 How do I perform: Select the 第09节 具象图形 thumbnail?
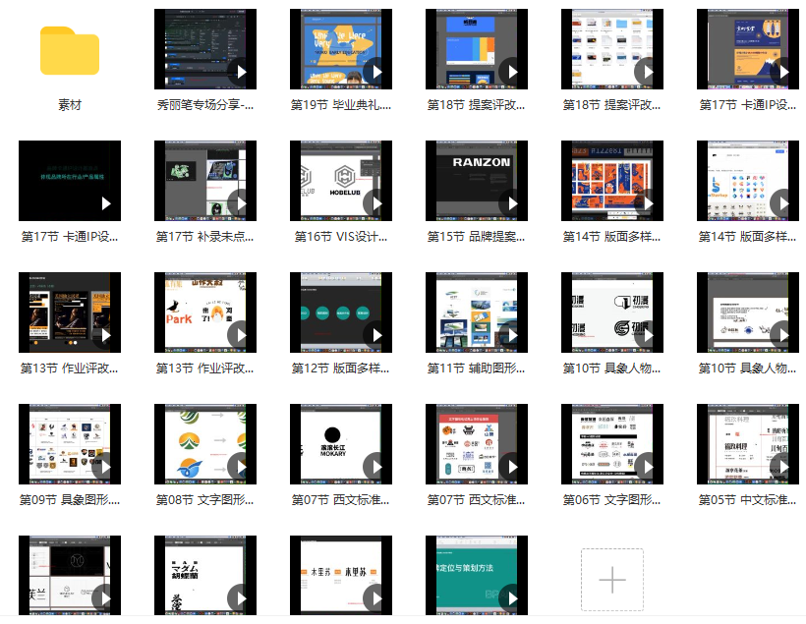70,443
